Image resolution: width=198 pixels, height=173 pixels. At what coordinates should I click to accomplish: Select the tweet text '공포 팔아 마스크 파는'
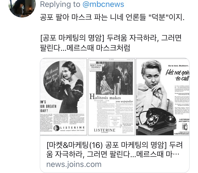74,17
